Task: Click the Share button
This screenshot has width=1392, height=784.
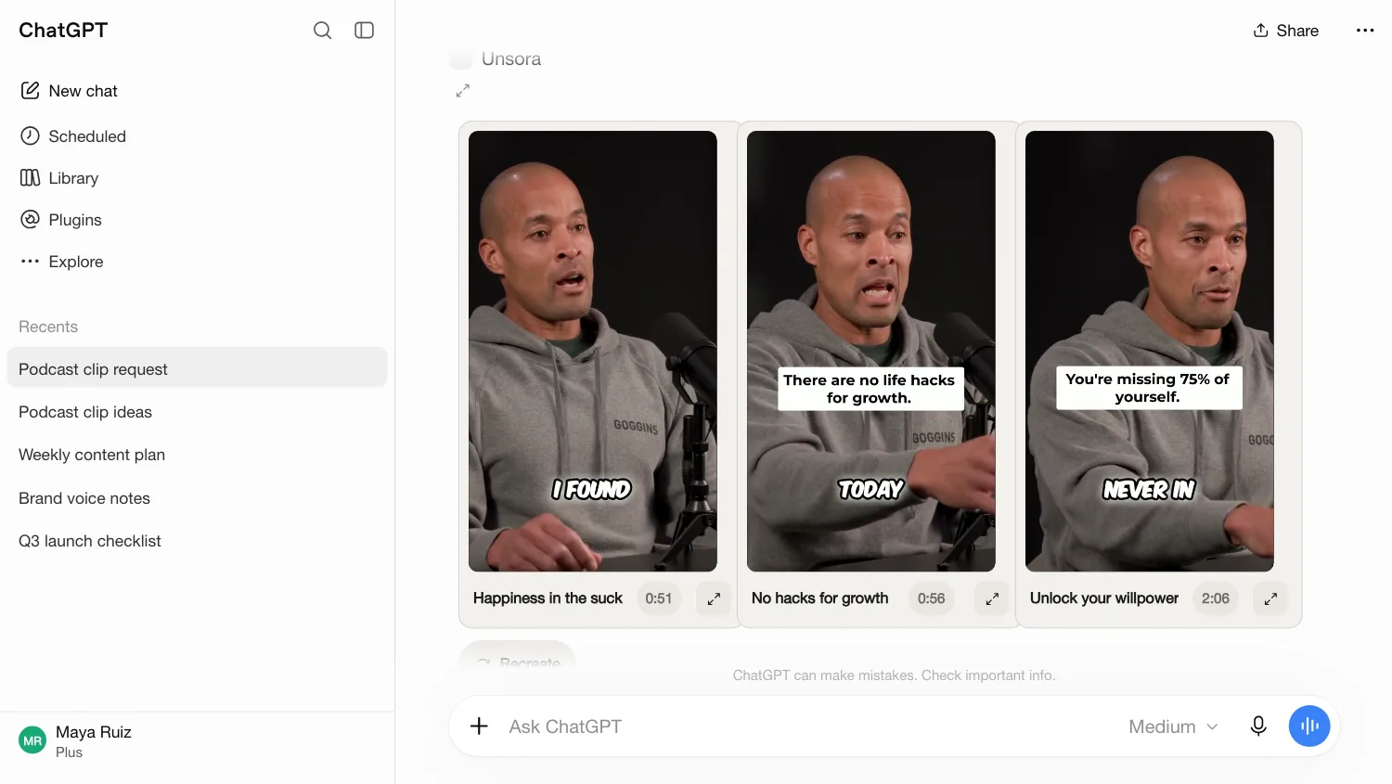Action: [1285, 31]
